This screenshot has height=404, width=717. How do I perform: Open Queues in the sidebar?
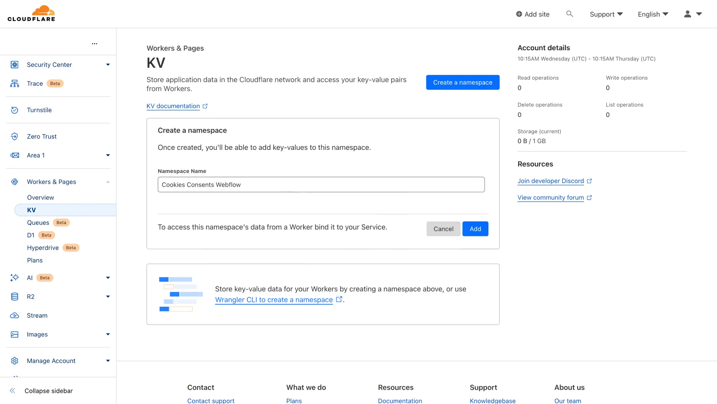pos(38,223)
